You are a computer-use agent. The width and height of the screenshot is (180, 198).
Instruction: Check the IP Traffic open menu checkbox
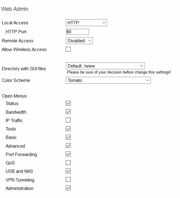(68, 120)
